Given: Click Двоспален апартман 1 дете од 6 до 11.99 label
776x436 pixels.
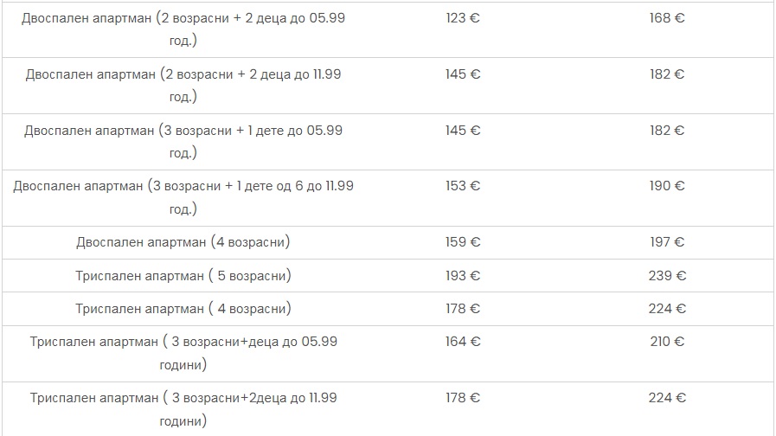Looking at the screenshot, I should coord(183,197).
